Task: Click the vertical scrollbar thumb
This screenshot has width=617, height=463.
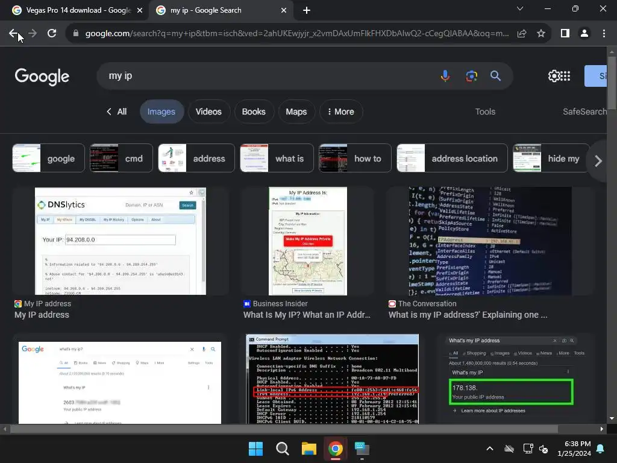Action: coord(612,83)
